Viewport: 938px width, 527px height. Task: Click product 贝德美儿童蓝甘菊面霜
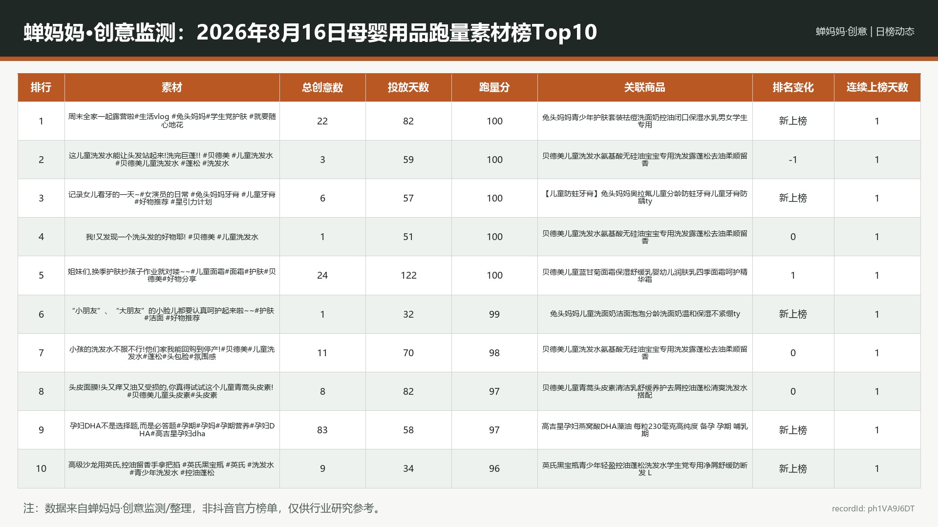645,275
